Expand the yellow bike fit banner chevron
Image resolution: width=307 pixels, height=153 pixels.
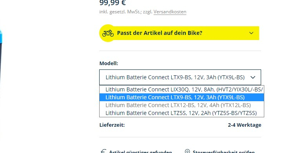coord(251,33)
